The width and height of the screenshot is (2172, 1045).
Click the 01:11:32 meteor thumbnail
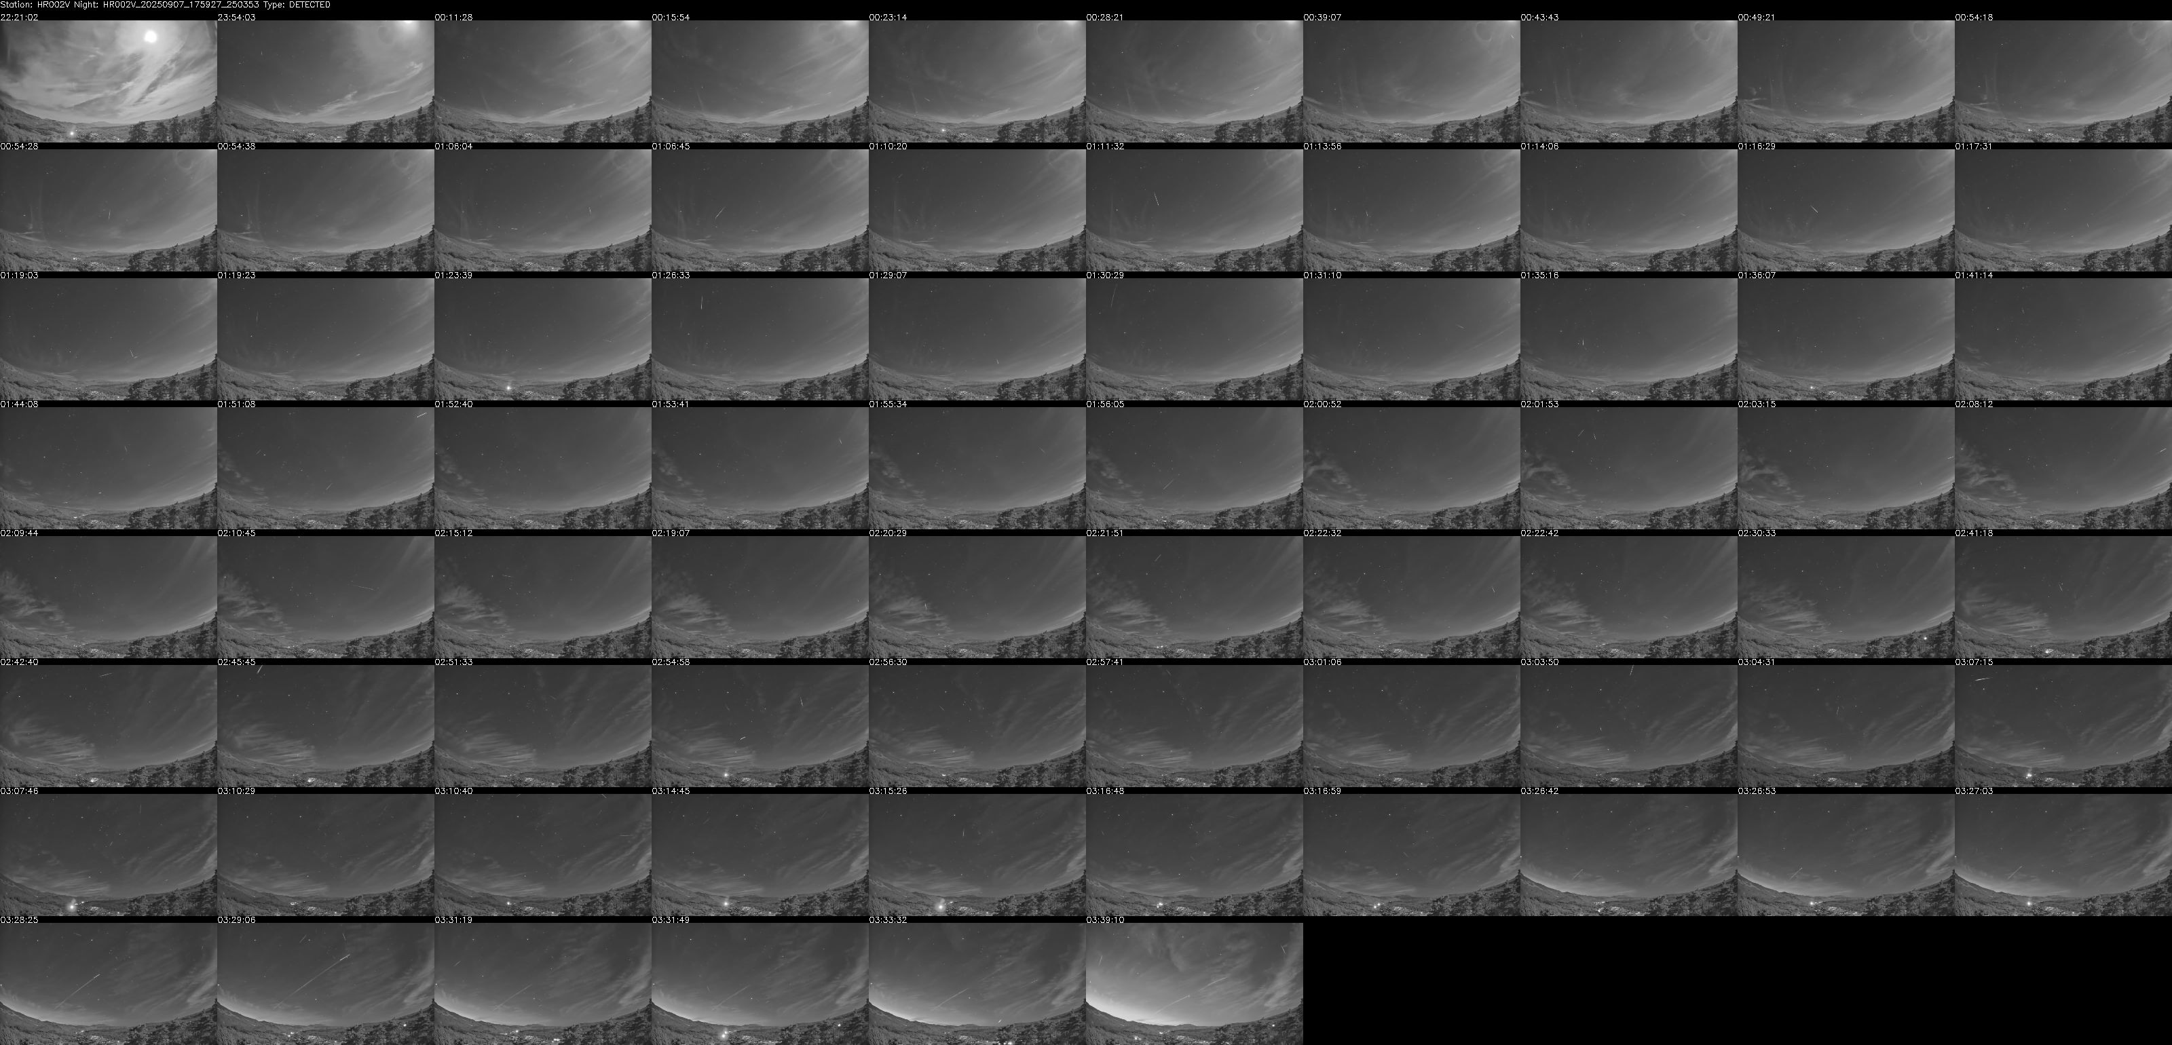pos(1194,210)
